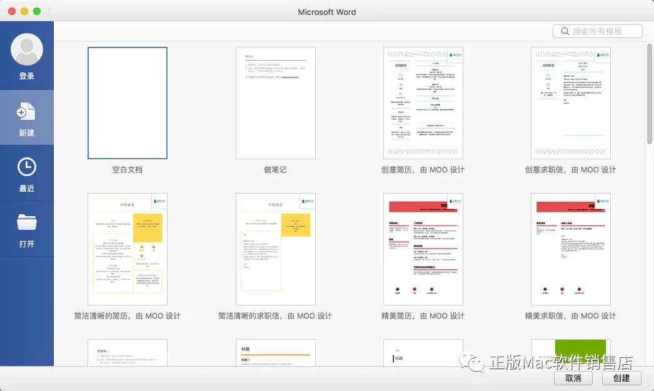Click the 打开 folder icon
654x391 pixels.
pyautogui.click(x=27, y=222)
